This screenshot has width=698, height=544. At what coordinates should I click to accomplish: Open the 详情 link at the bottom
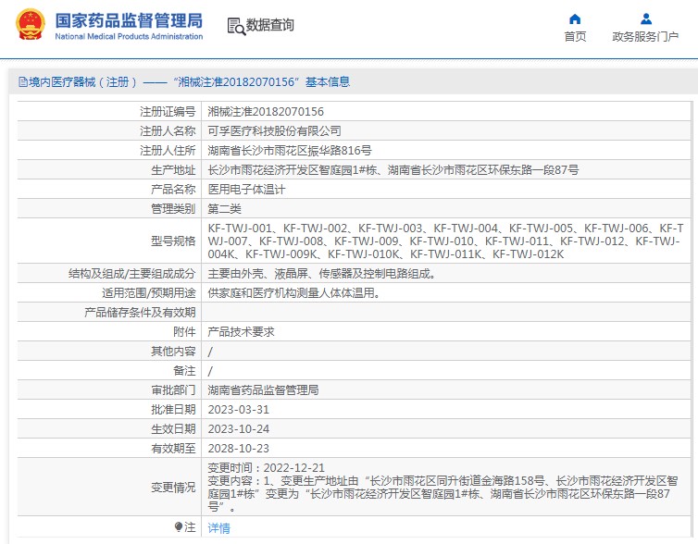pyautogui.click(x=218, y=527)
